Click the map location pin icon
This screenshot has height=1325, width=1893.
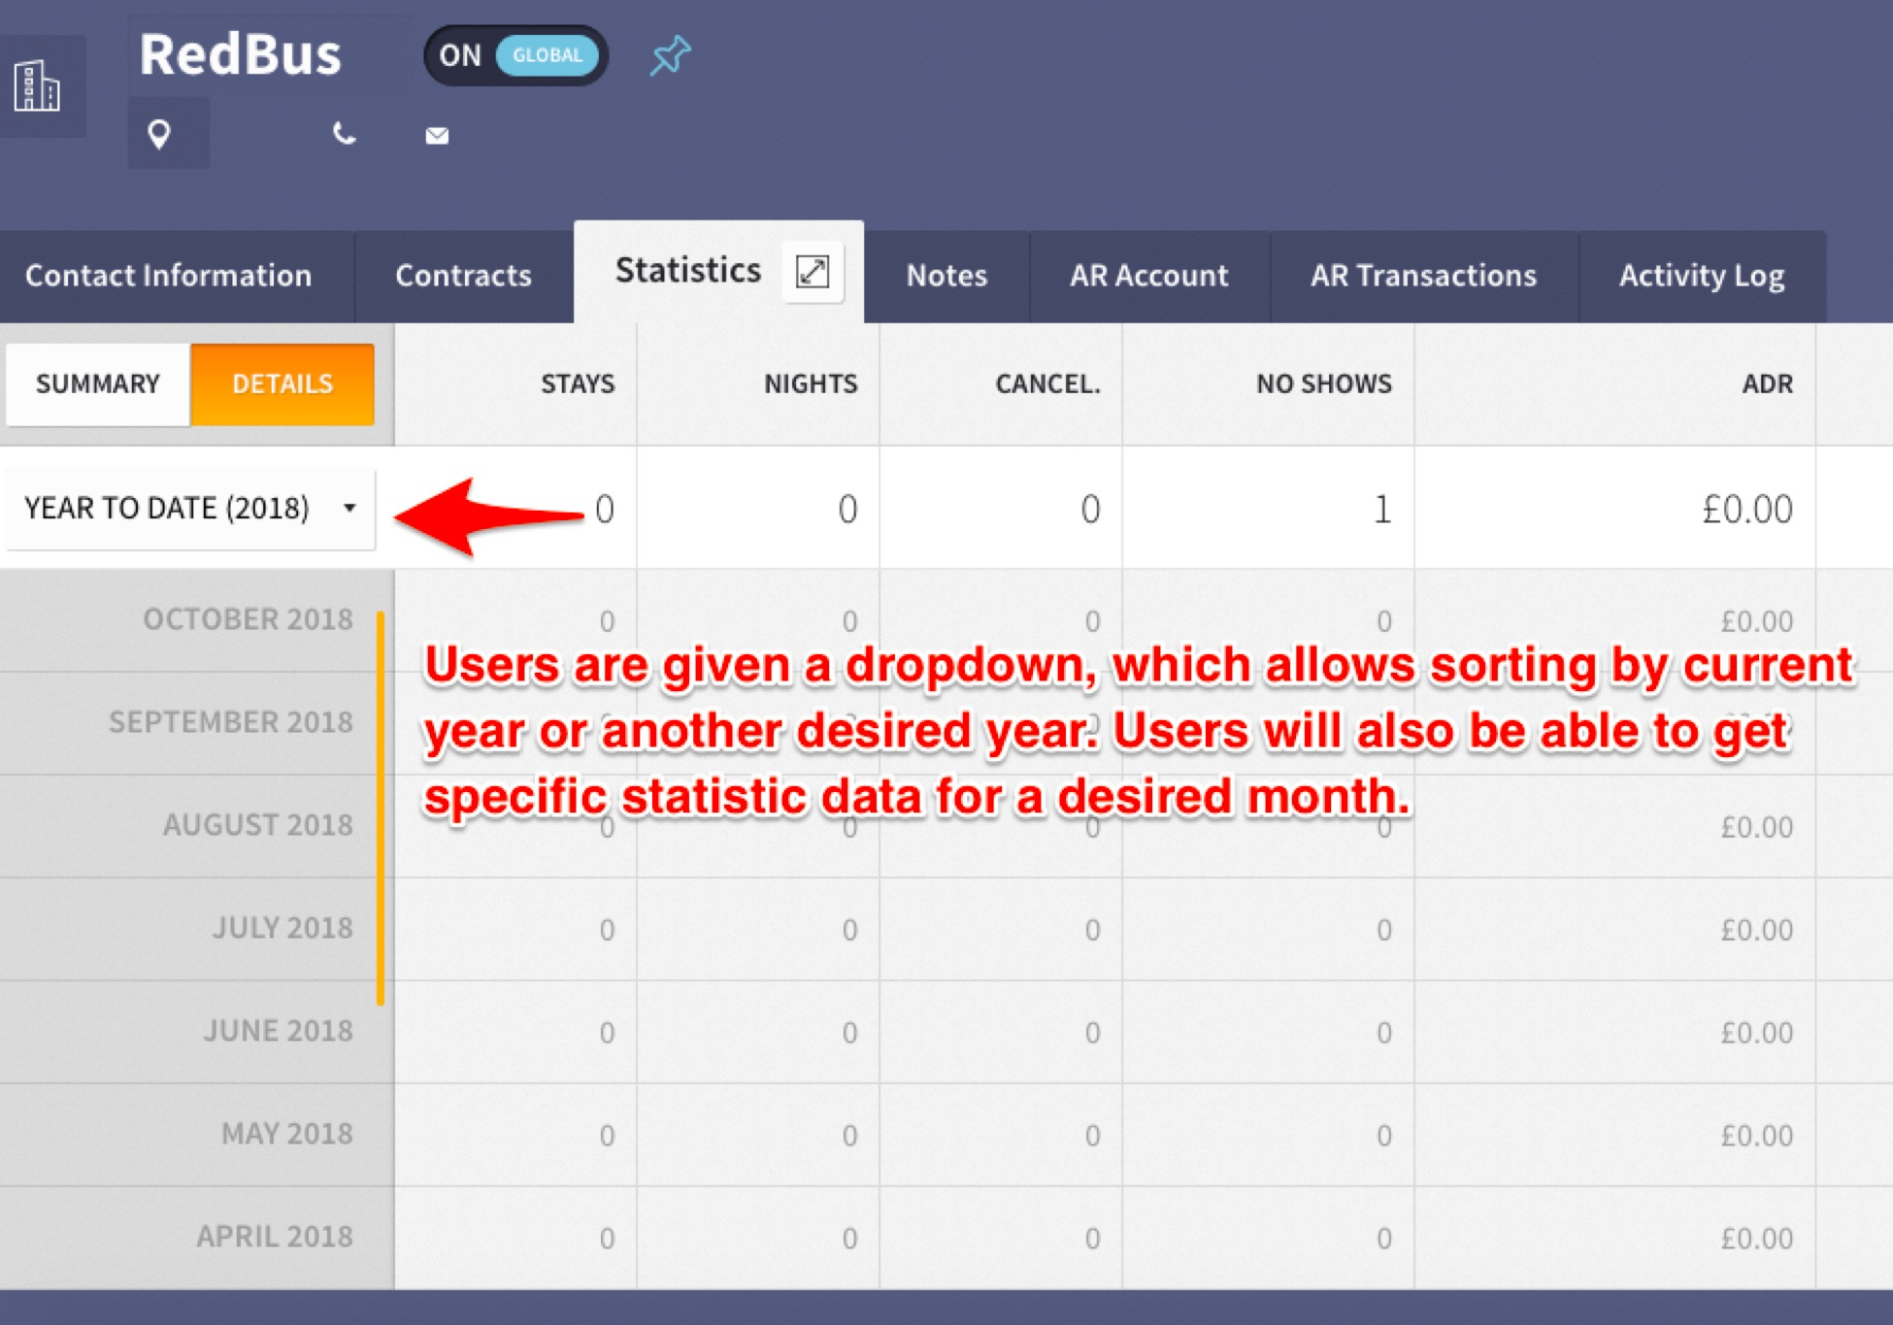tap(160, 134)
